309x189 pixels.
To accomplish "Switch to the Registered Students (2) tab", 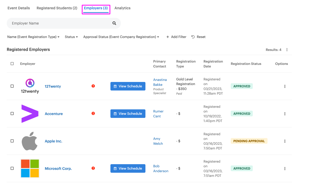I will (x=57, y=8).
